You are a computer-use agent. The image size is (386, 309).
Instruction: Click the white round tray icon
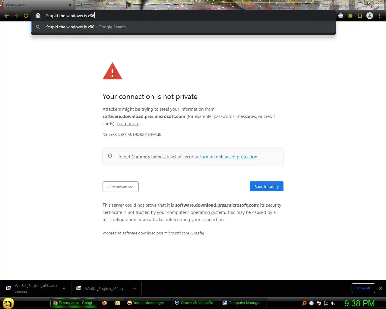(312, 303)
